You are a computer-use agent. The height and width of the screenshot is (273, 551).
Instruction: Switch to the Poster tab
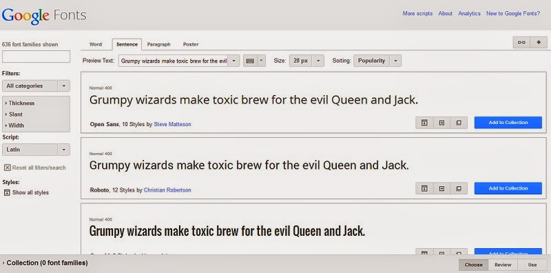[191, 44]
